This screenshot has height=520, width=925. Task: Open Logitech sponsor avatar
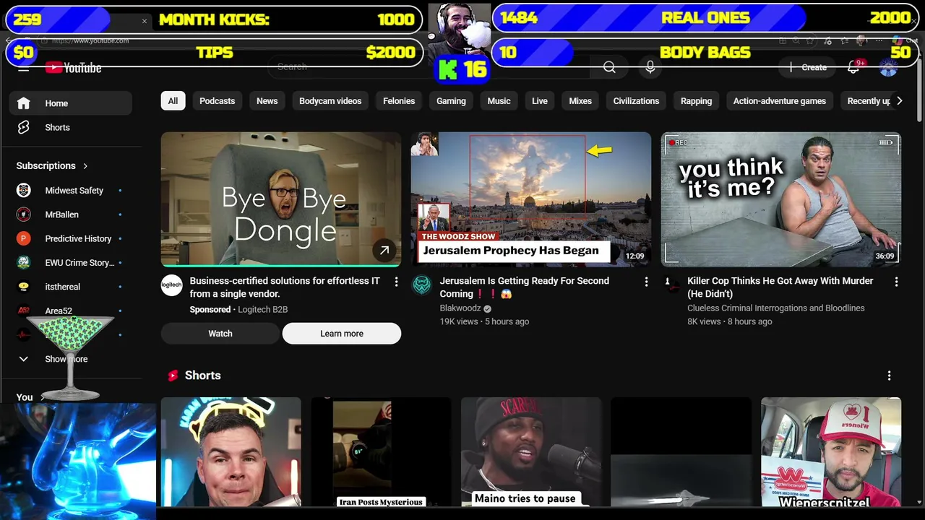point(171,285)
